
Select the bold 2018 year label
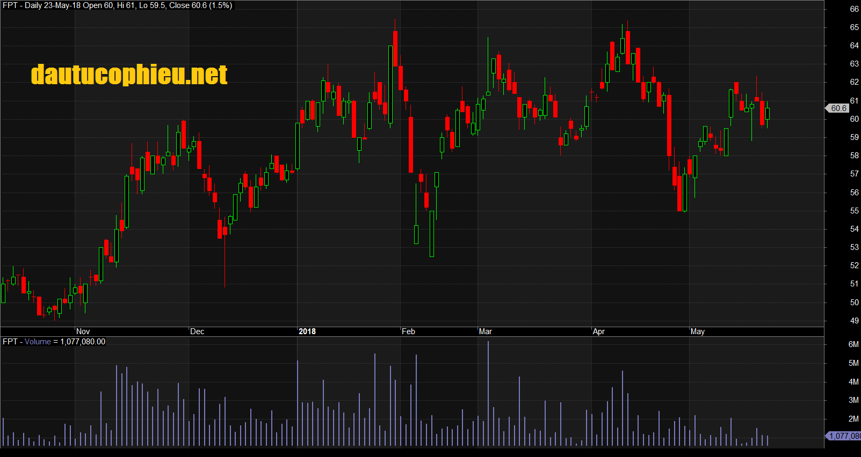coord(307,331)
